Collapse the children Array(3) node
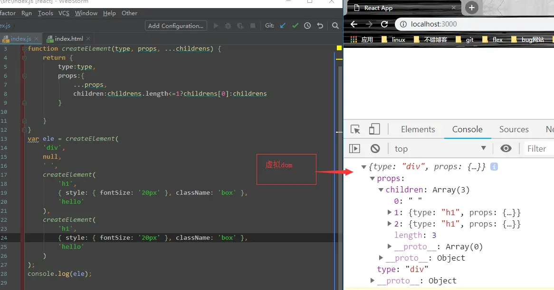The height and width of the screenshot is (290, 554). point(382,190)
